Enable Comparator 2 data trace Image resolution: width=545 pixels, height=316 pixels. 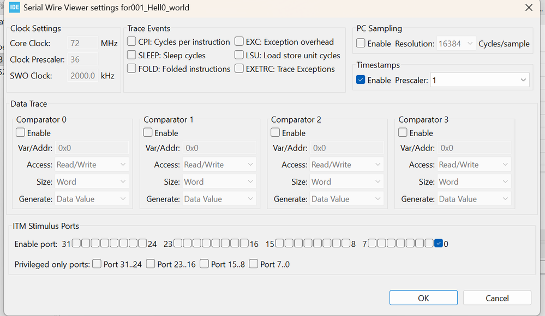pyautogui.click(x=276, y=133)
